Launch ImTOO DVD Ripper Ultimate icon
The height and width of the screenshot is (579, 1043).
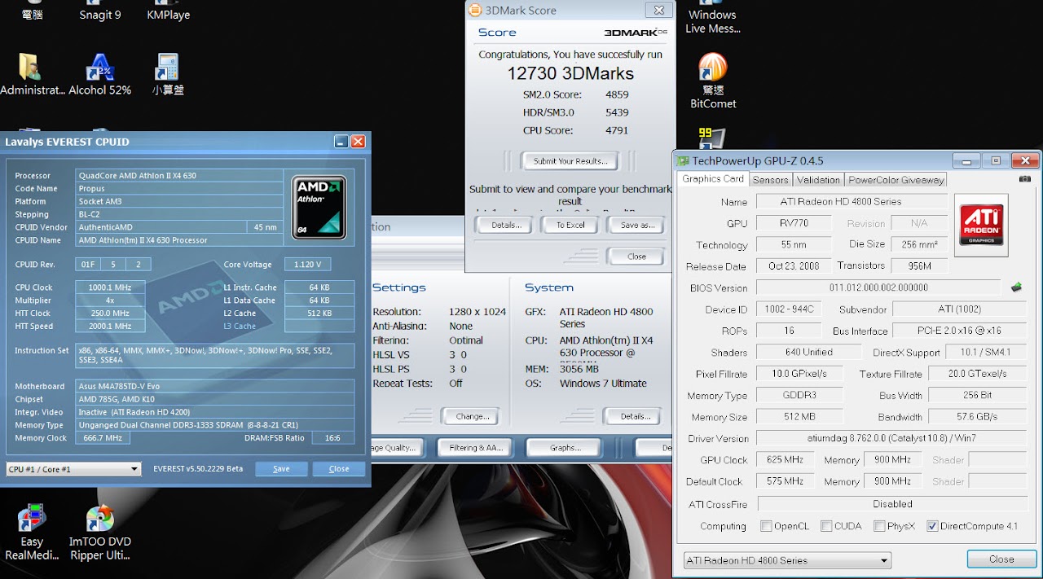point(99,533)
